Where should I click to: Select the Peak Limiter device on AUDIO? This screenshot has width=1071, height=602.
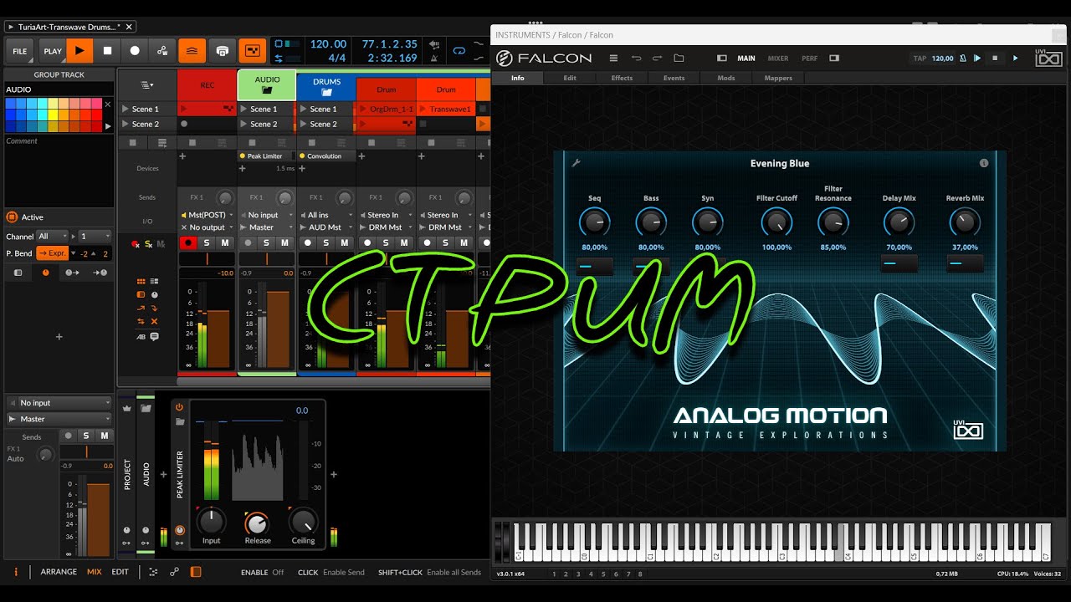(x=267, y=156)
